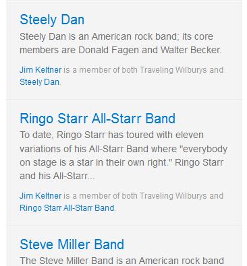This screenshot has height=266, width=247.
Task: Click Jim Keltner link in Steely Dan card
Action: [40, 70]
